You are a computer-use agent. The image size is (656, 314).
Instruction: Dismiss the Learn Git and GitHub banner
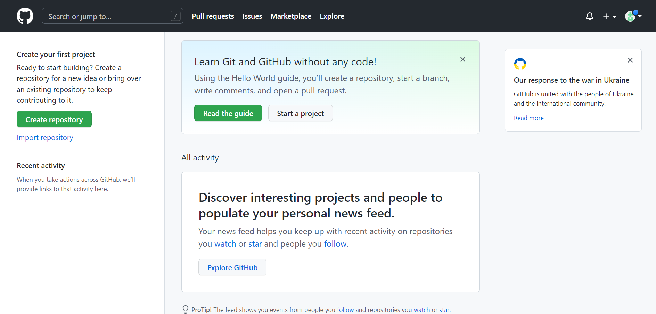tap(462, 59)
